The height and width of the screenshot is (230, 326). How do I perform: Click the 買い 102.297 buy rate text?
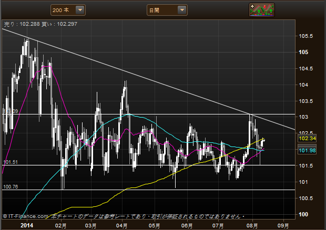pyautogui.click(x=59, y=24)
